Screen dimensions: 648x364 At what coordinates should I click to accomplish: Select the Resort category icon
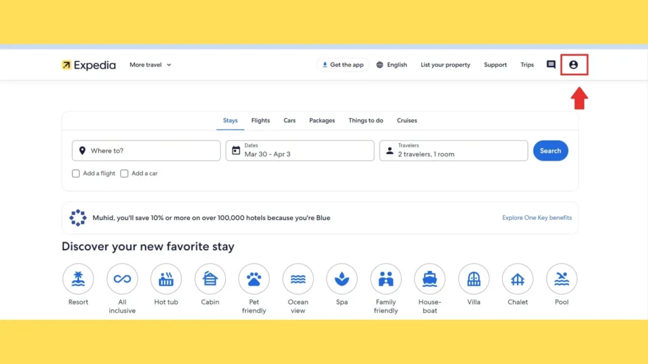(78, 279)
